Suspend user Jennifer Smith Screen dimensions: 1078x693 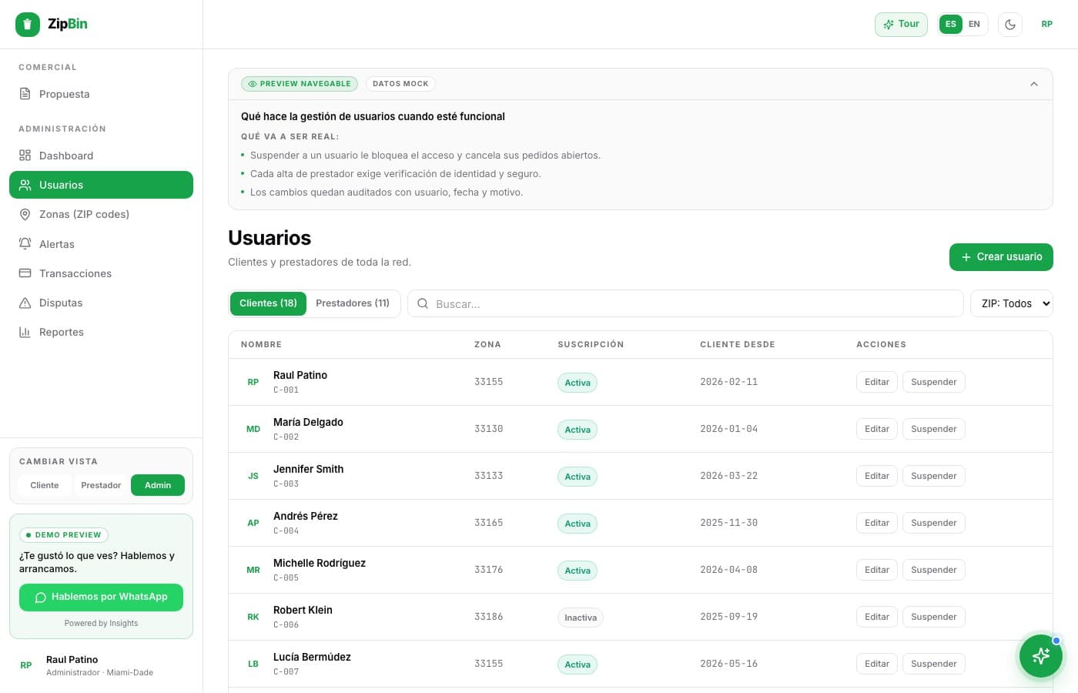pyautogui.click(x=933, y=476)
